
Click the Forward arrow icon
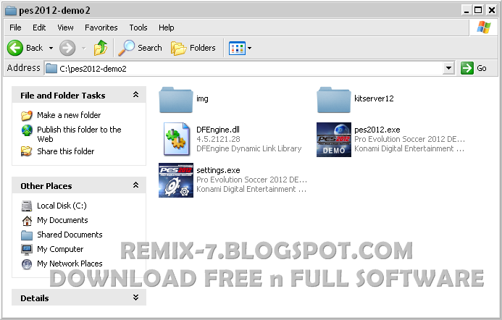coord(67,48)
